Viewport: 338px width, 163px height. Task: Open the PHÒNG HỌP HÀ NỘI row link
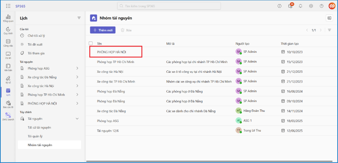coord(112,52)
